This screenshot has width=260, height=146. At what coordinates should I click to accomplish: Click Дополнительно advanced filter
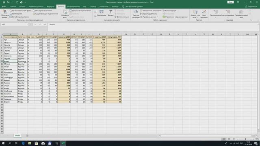click(x=122, y=17)
